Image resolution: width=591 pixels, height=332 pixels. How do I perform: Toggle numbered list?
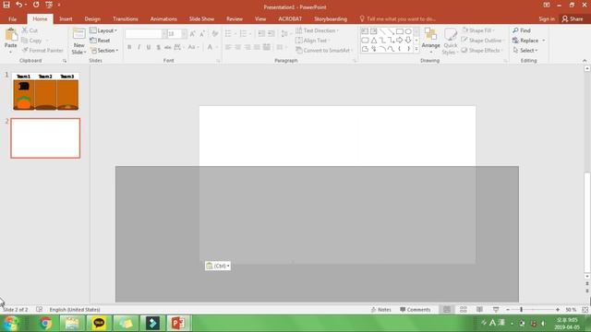(x=243, y=34)
